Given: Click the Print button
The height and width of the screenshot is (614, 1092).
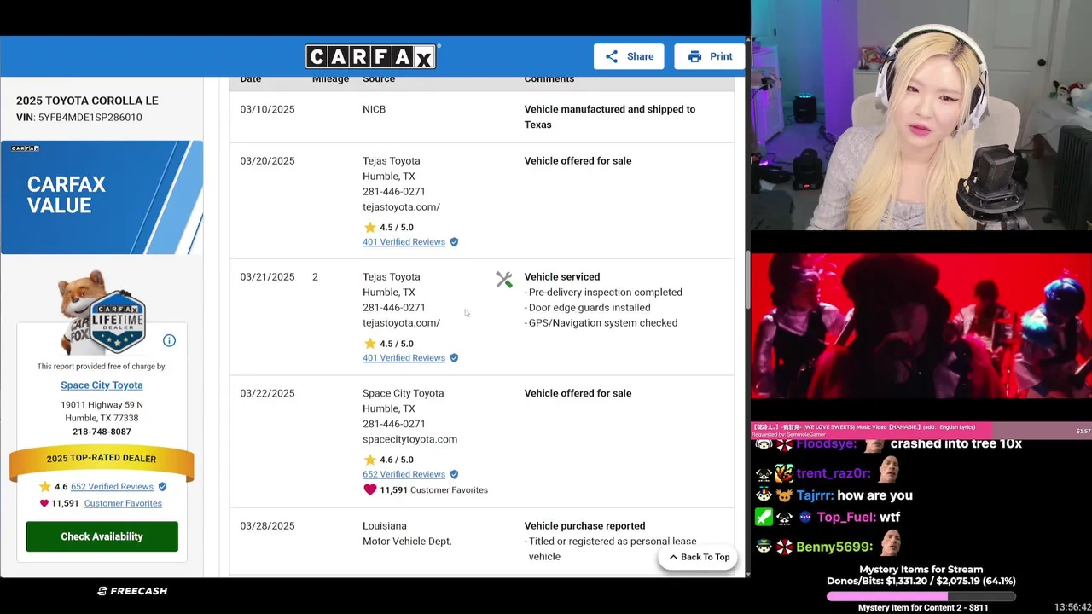Looking at the screenshot, I should pyautogui.click(x=710, y=56).
